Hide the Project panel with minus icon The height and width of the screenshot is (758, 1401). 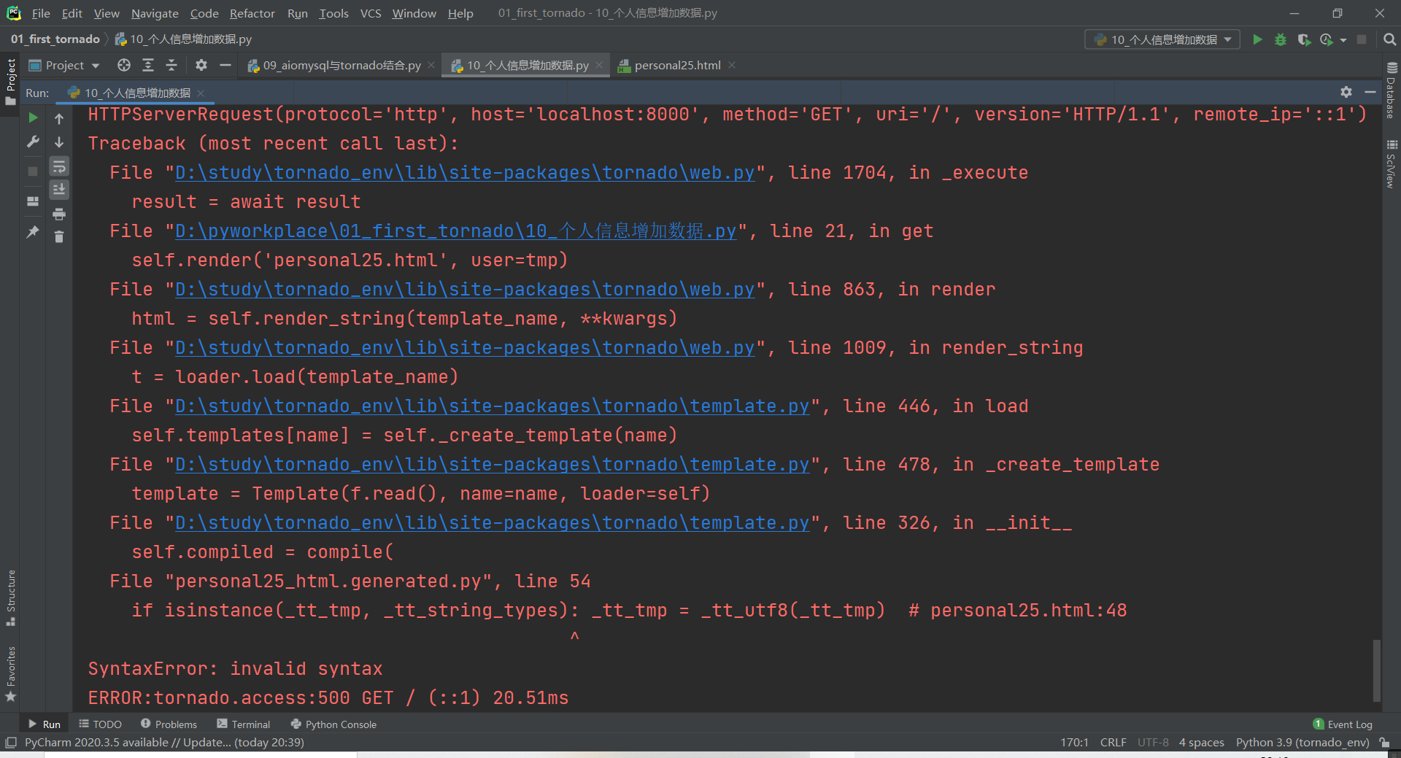pos(225,65)
